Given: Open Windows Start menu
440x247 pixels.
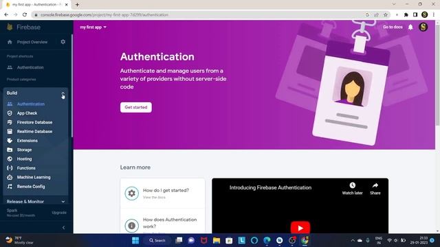Looking at the screenshot, I should tap(135, 240).
